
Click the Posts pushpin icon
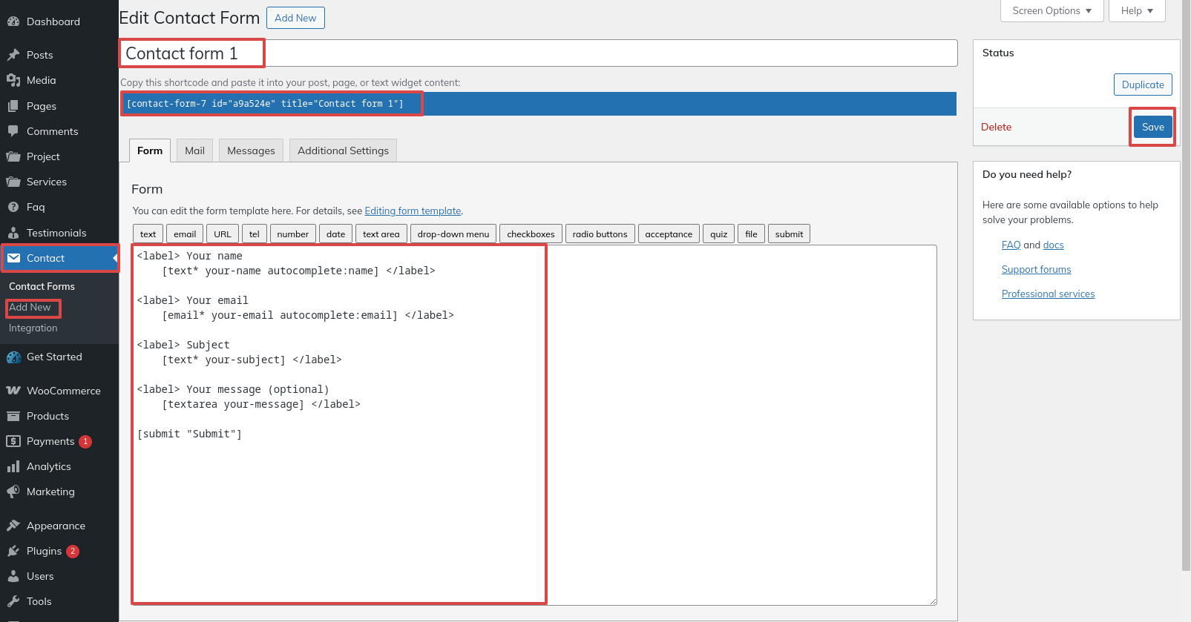coord(13,55)
